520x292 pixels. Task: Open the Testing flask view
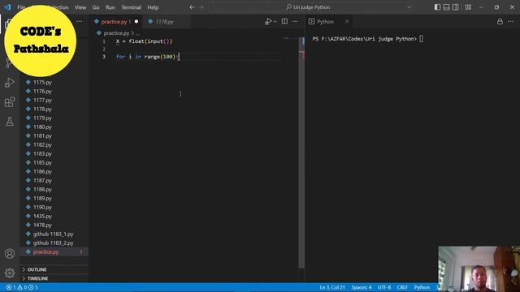tap(10, 122)
